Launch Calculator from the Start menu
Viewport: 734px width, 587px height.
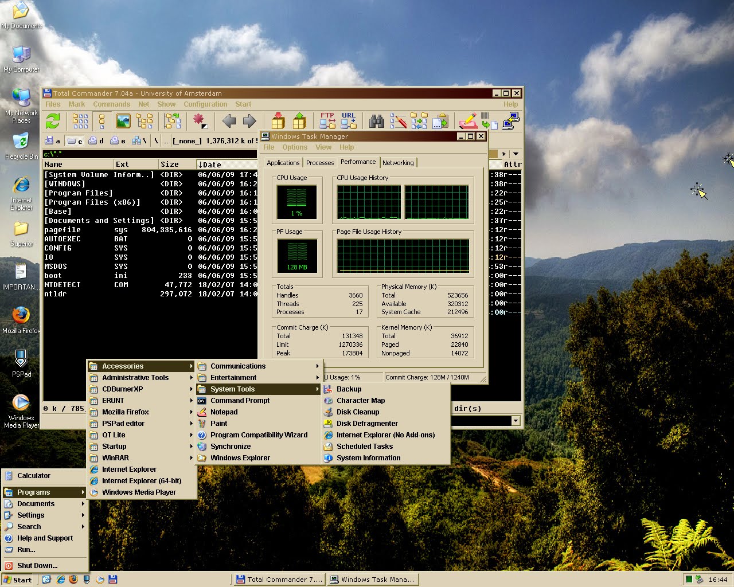pos(45,476)
